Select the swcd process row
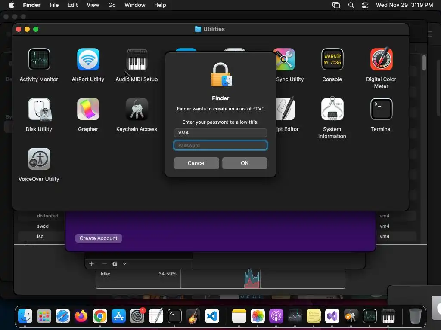Screen dimensions: 441x330 (x=43, y=226)
